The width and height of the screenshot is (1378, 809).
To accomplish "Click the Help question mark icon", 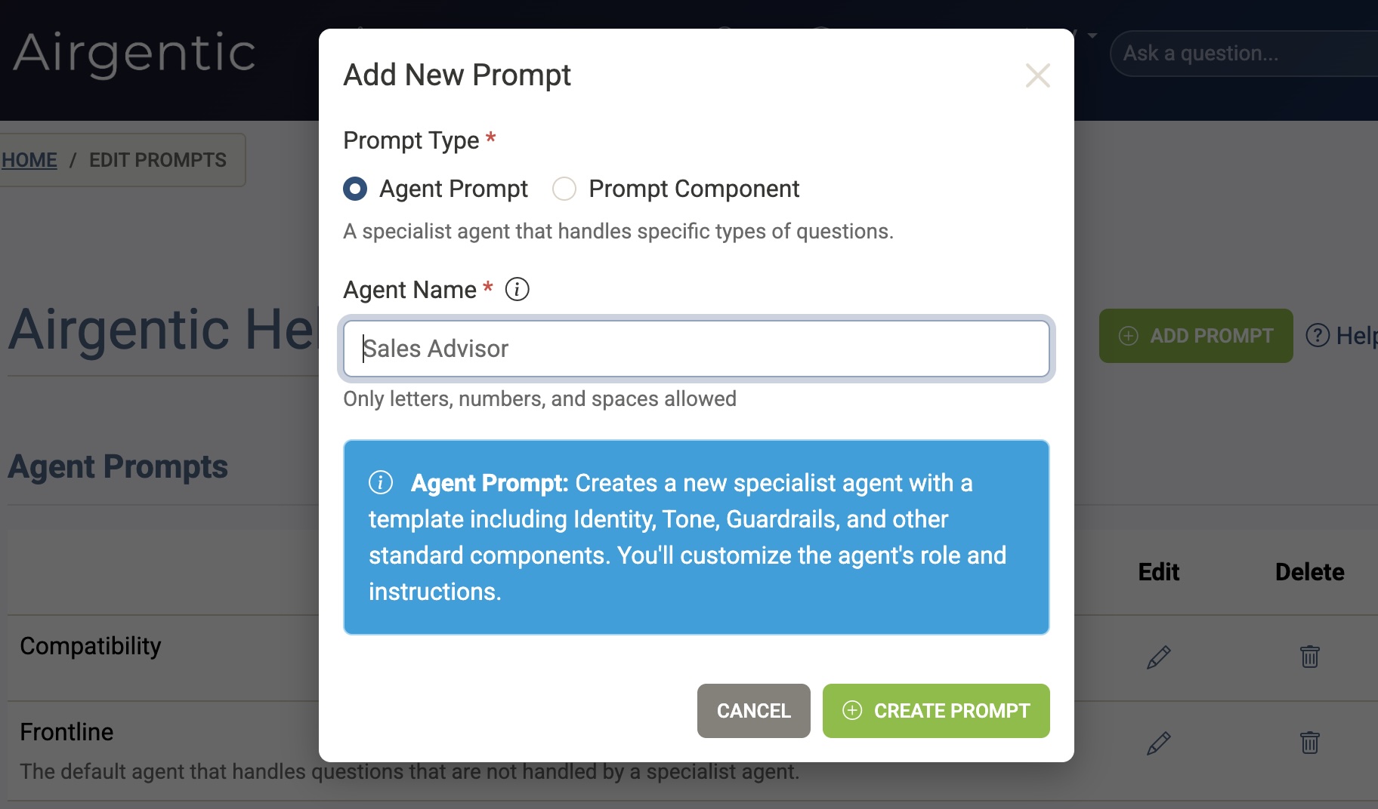I will [1318, 335].
